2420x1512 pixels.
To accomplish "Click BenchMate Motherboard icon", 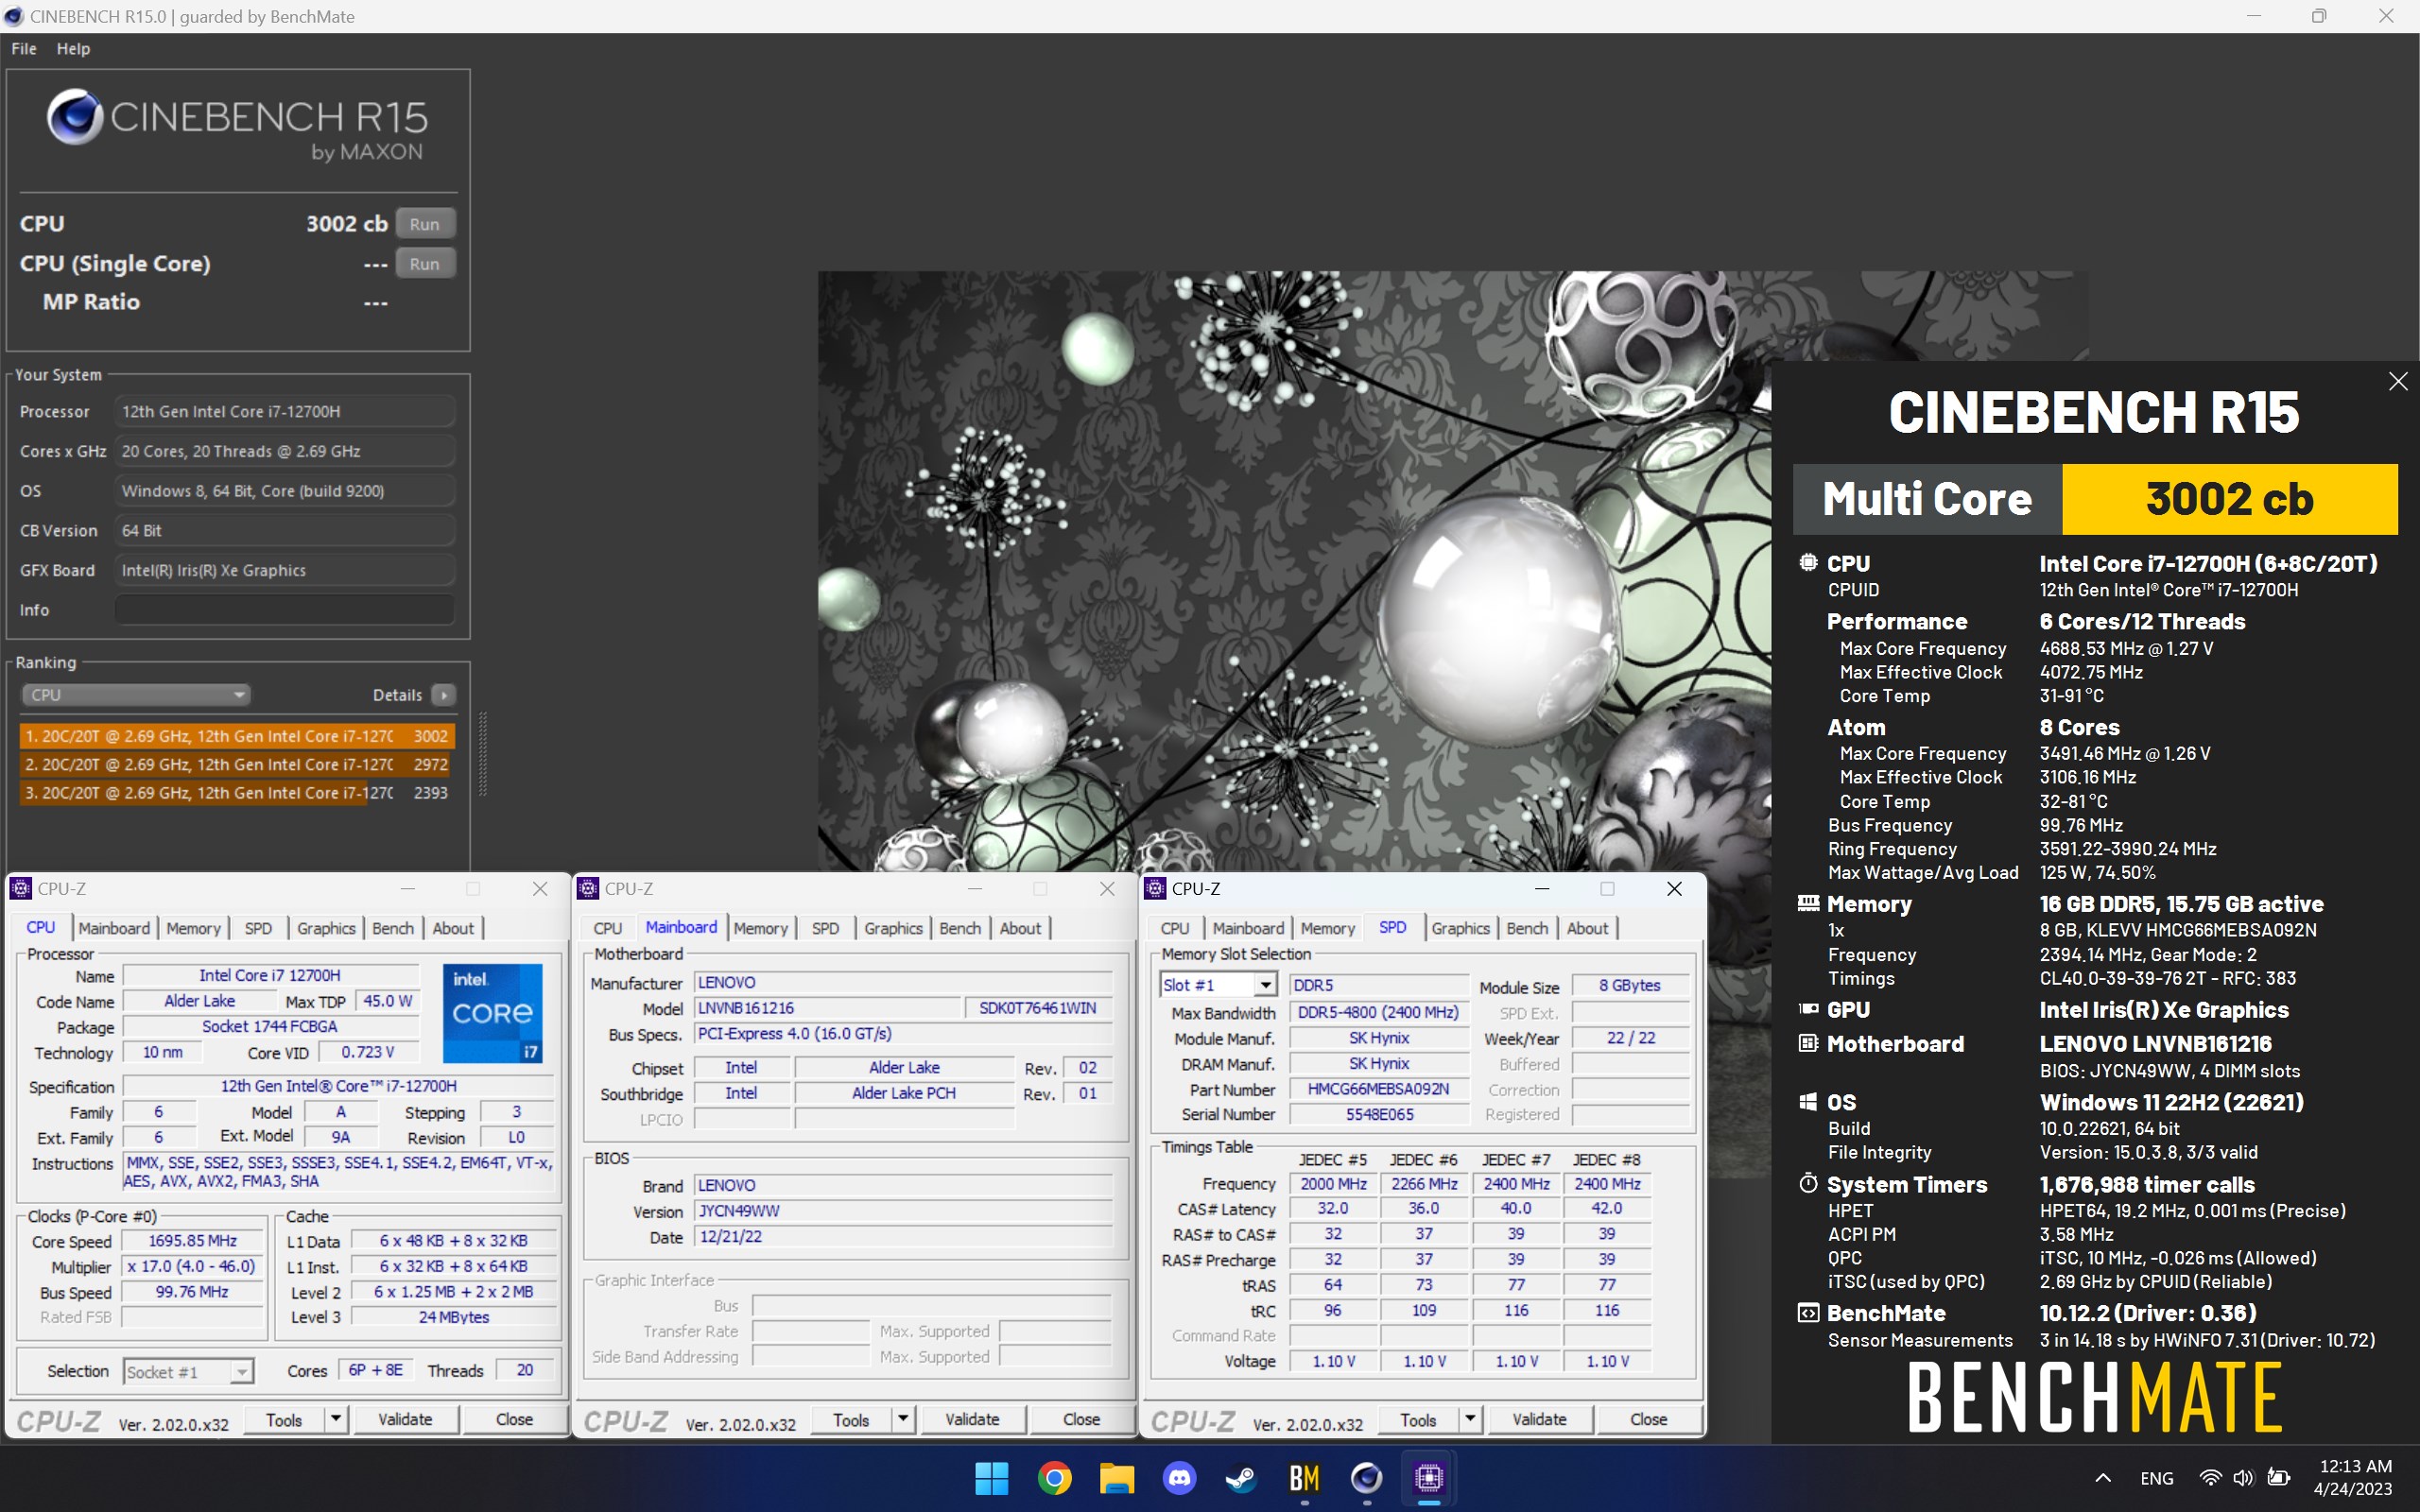I will (x=1808, y=1043).
